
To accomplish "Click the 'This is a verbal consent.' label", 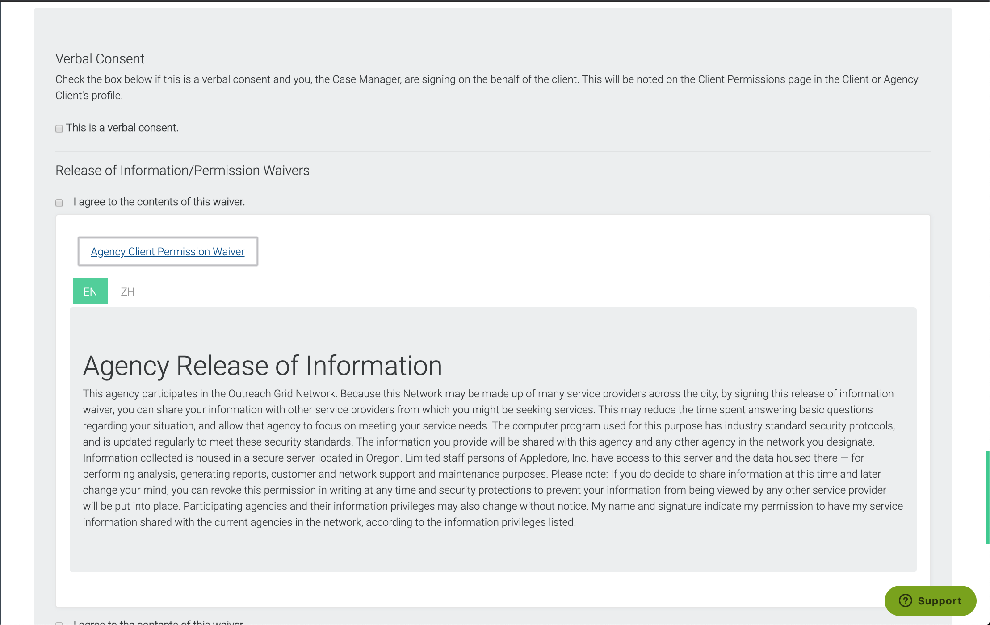I will click(122, 128).
